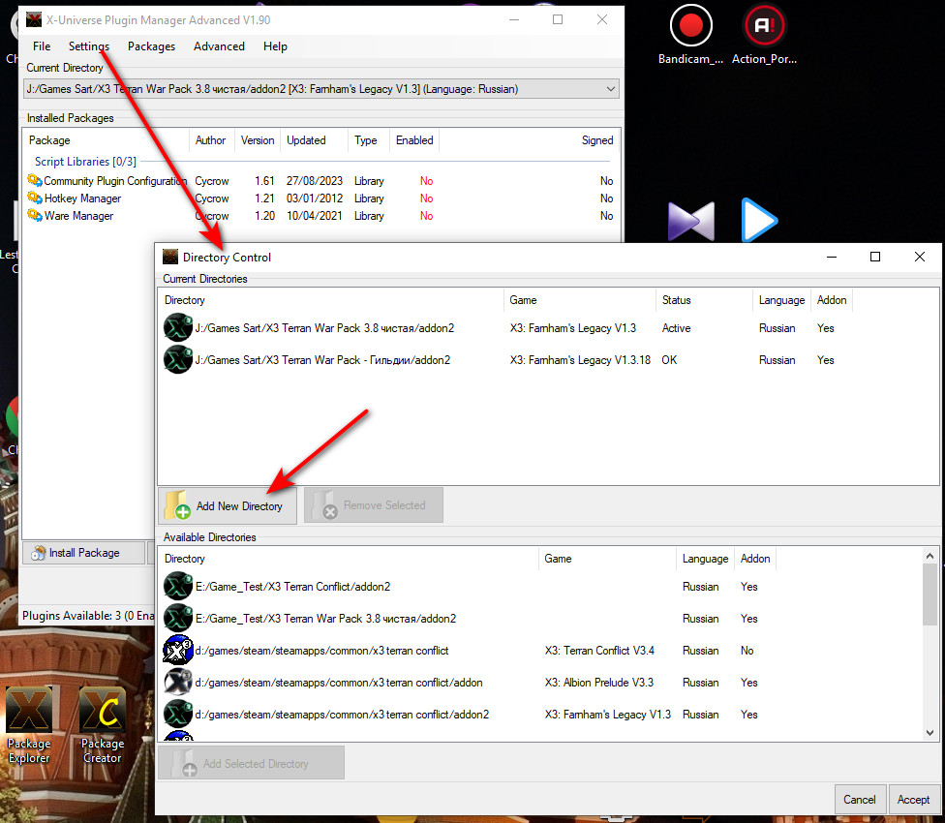Click the Ware Manager package icon

(35, 216)
